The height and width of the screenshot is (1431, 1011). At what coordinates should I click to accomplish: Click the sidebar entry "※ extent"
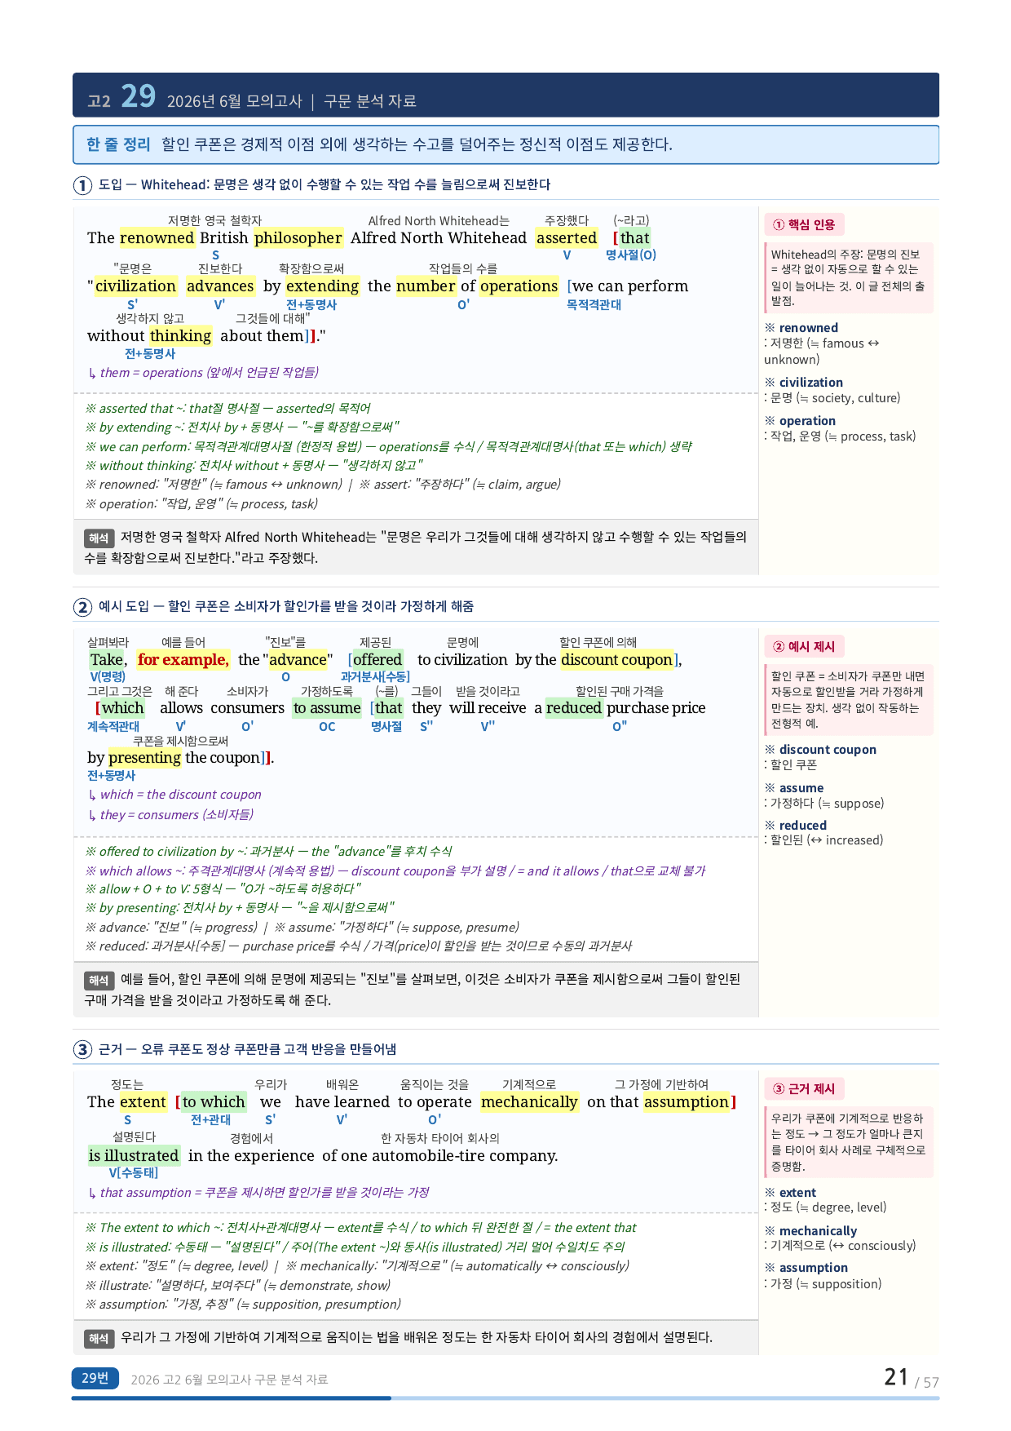click(790, 1192)
